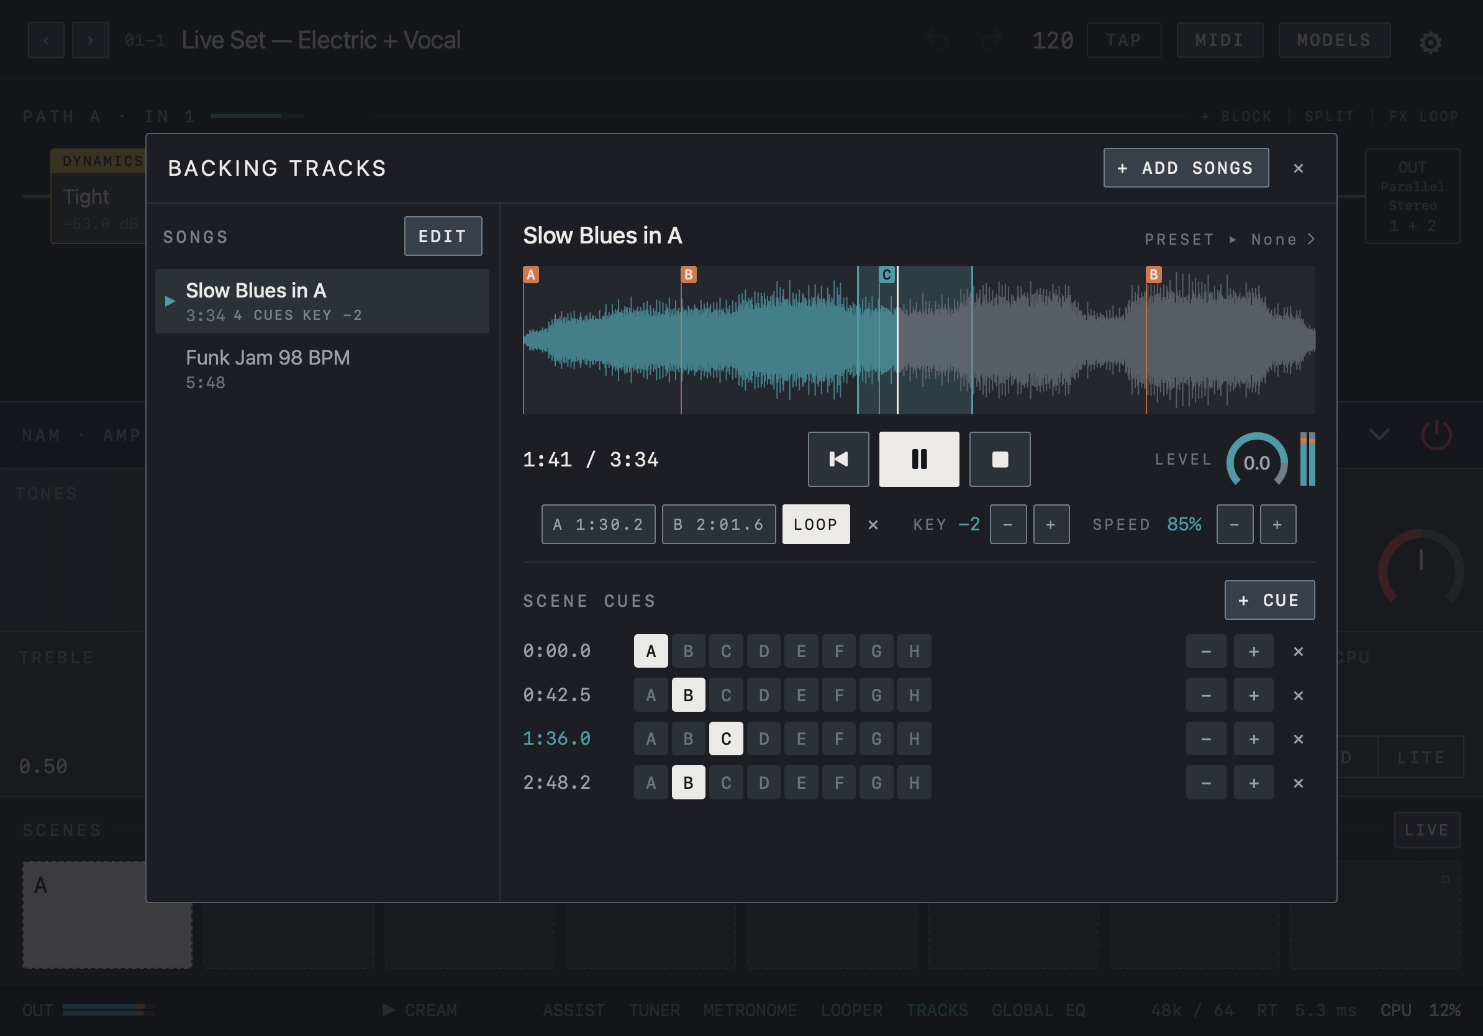
Task: Nudge the 1:36.0 cue later with plus
Action: point(1254,739)
